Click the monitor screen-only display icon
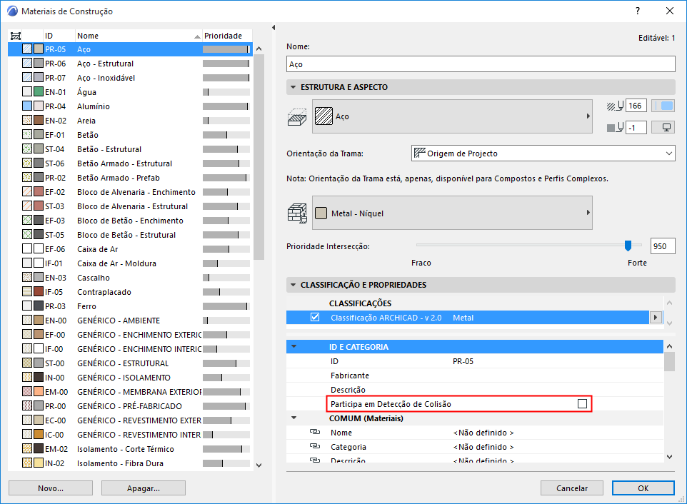The image size is (687, 504). pos(666,127)
